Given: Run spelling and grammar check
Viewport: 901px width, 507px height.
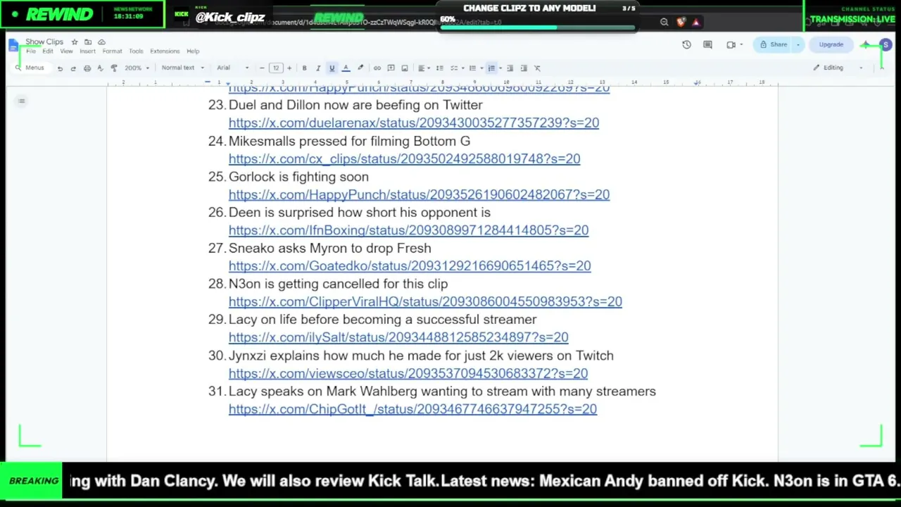Looking at the screenshot, I should click(100, 68).
